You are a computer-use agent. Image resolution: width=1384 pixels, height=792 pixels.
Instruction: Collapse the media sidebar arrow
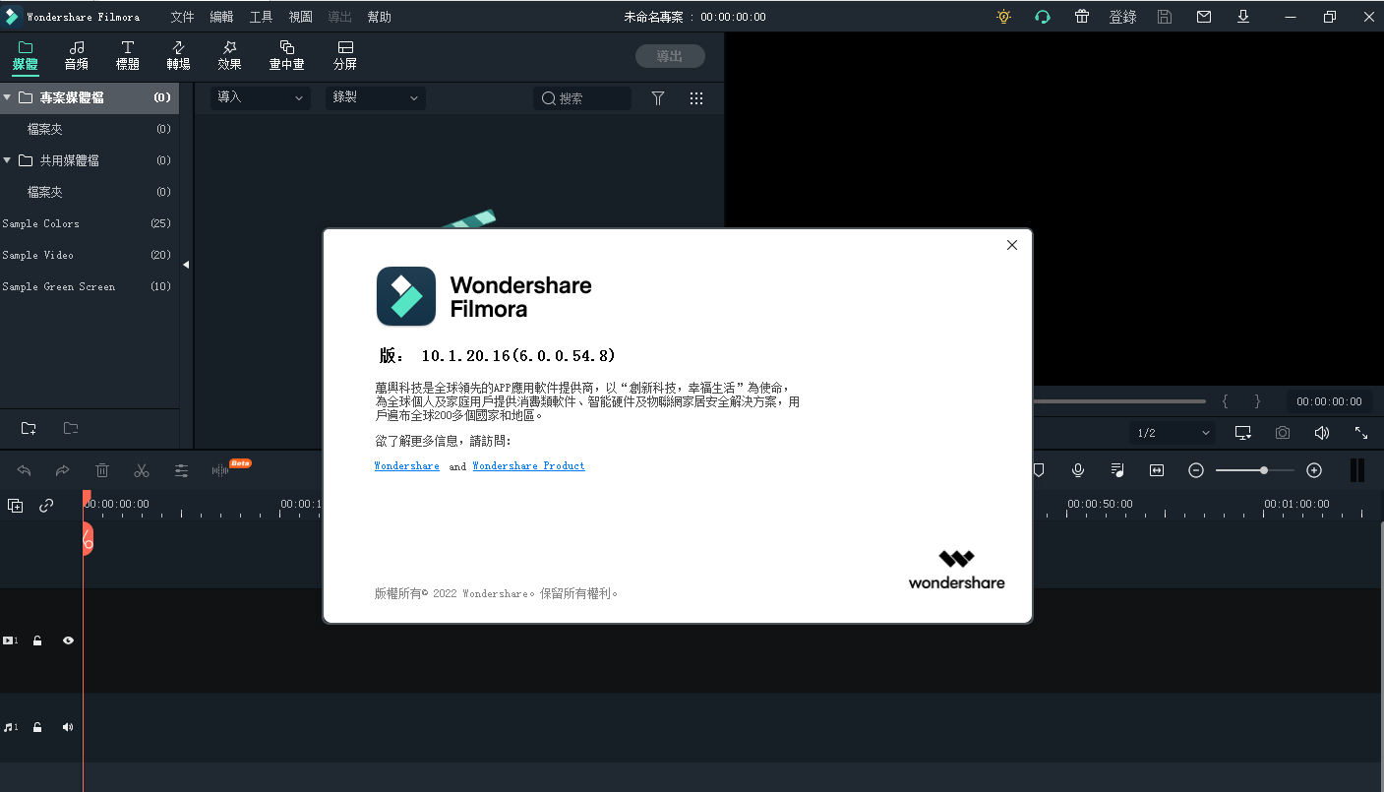coord(186,265)
